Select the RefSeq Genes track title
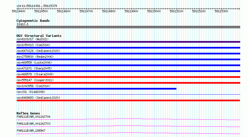Image resolution: width=248 pixels, height=137 pixels. [x=28, y=113]
